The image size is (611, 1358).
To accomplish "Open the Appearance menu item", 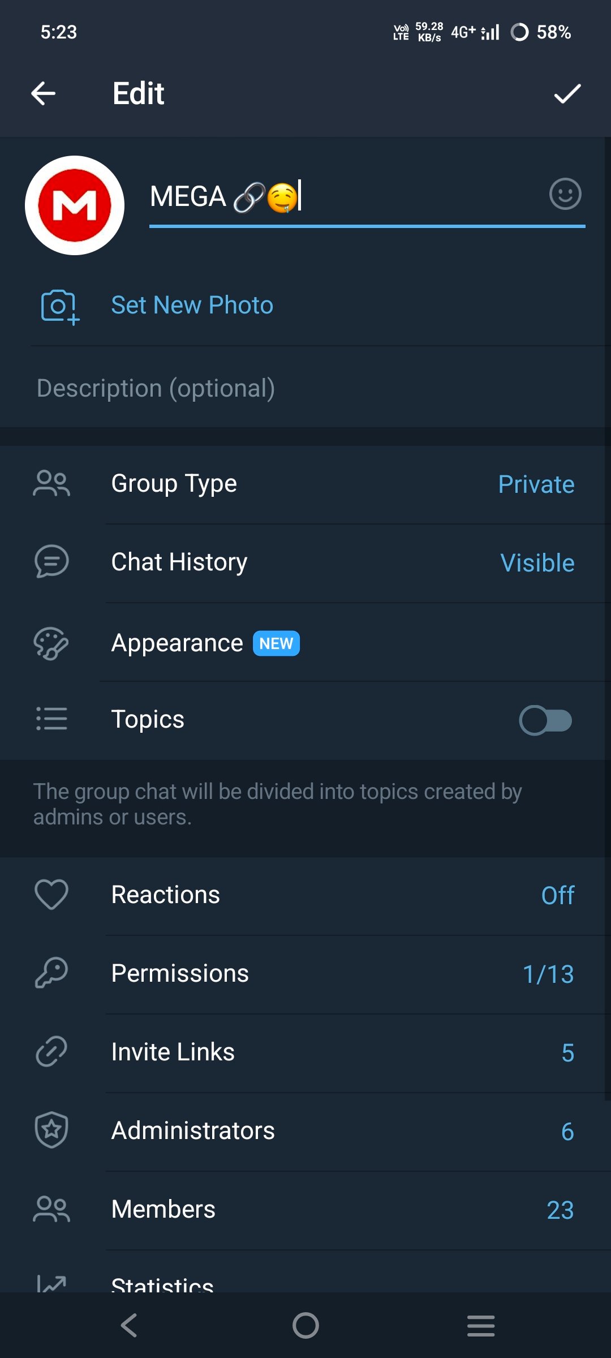I will (x=305, y=643).
